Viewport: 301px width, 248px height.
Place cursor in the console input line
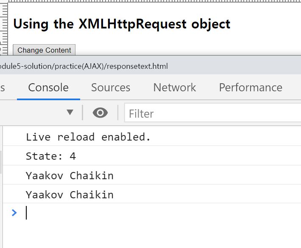click(x=127, y=213)
